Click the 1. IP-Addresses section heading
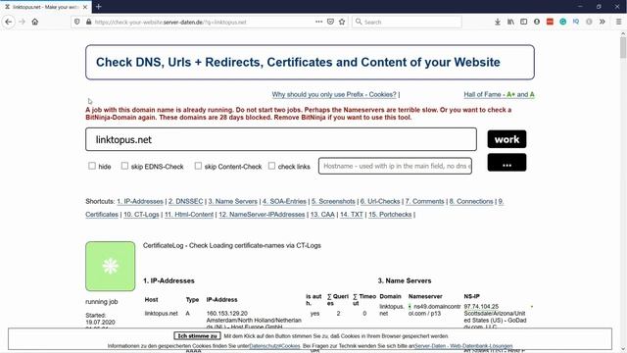This screenshot has width=627, height=353. coord(169,281)
